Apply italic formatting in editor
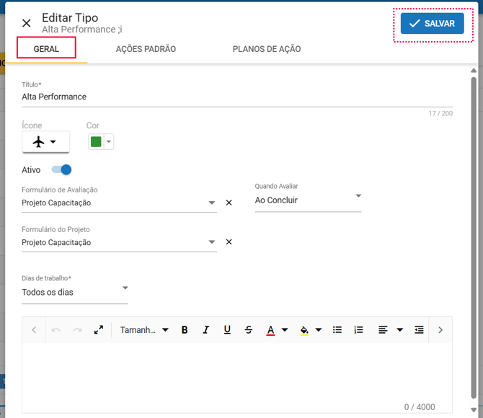This screenshot has height=418, width=483. (205, 330)
